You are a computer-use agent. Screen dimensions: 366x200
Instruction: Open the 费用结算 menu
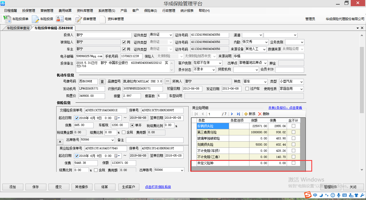coord(65,11)
